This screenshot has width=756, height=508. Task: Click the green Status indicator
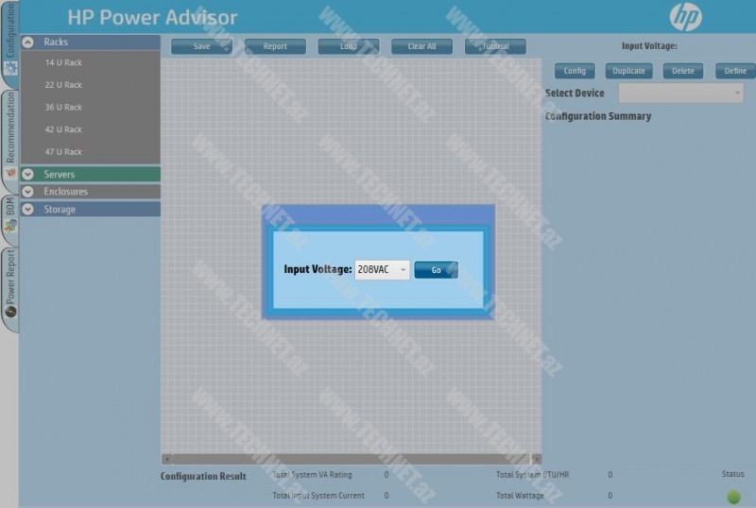[x=733, y=497]
